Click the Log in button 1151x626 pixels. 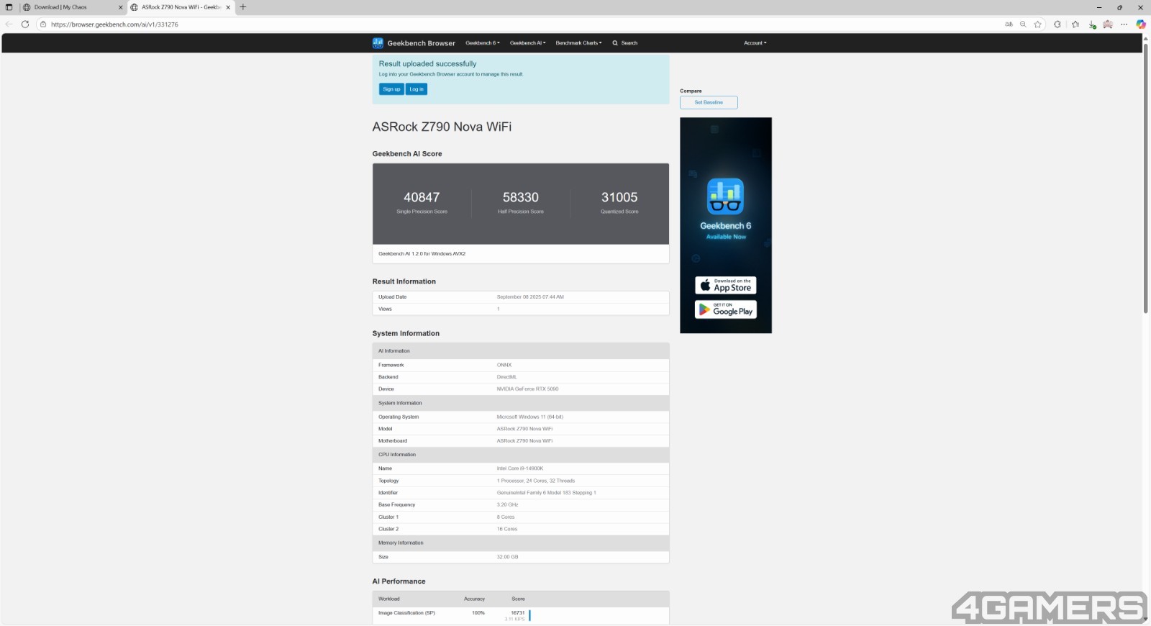417,89
